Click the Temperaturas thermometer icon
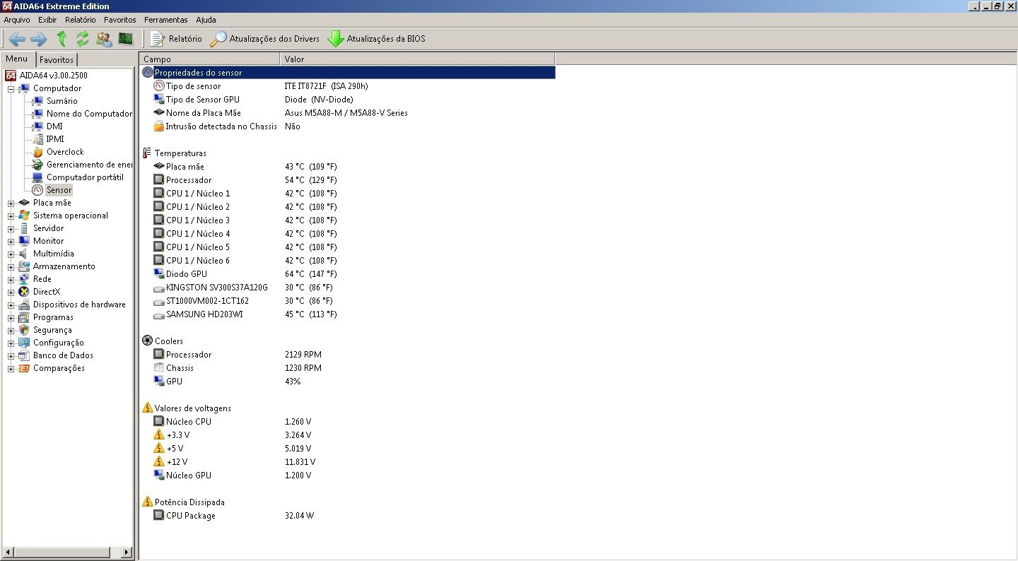The height and width of the screenshot is (561, 1018). point(147,153)
